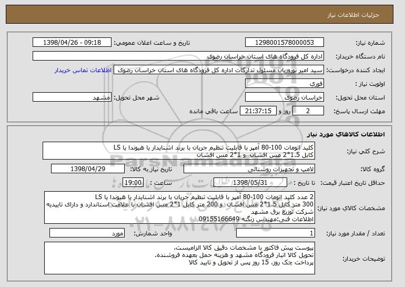This screenshot has height=287, width=405.
Task: Click the section heading اطلاعات کالاهای مورد نیاز
Action: pos(346,134)
